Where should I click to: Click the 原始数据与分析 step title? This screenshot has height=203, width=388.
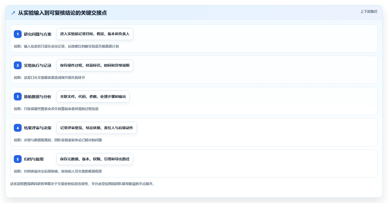[38, 97]
